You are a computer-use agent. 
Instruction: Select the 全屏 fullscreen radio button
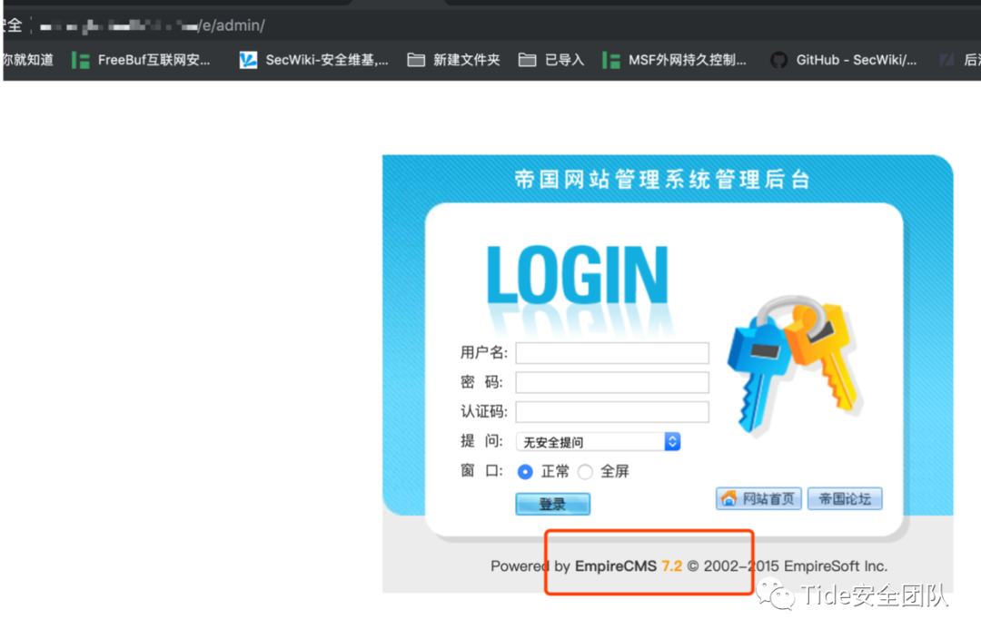point(585,471)
